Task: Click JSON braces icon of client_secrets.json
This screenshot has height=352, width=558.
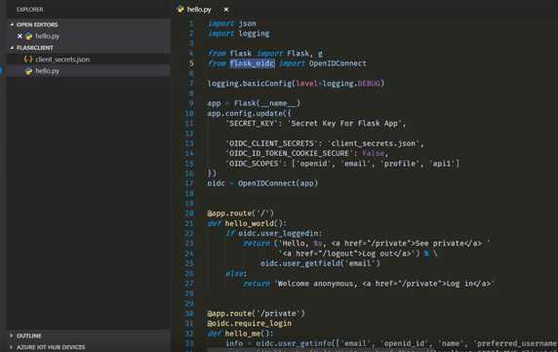Action: pos(28,59)
